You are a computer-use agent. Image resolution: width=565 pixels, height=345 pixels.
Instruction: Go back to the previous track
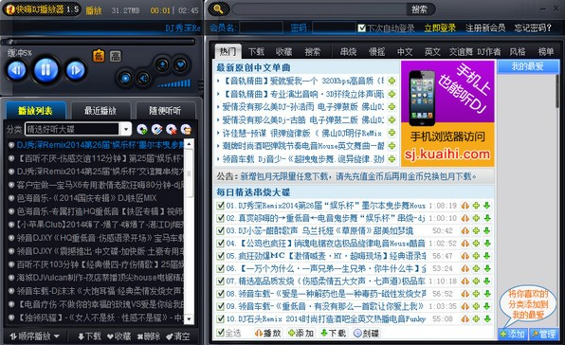(17, 70)
